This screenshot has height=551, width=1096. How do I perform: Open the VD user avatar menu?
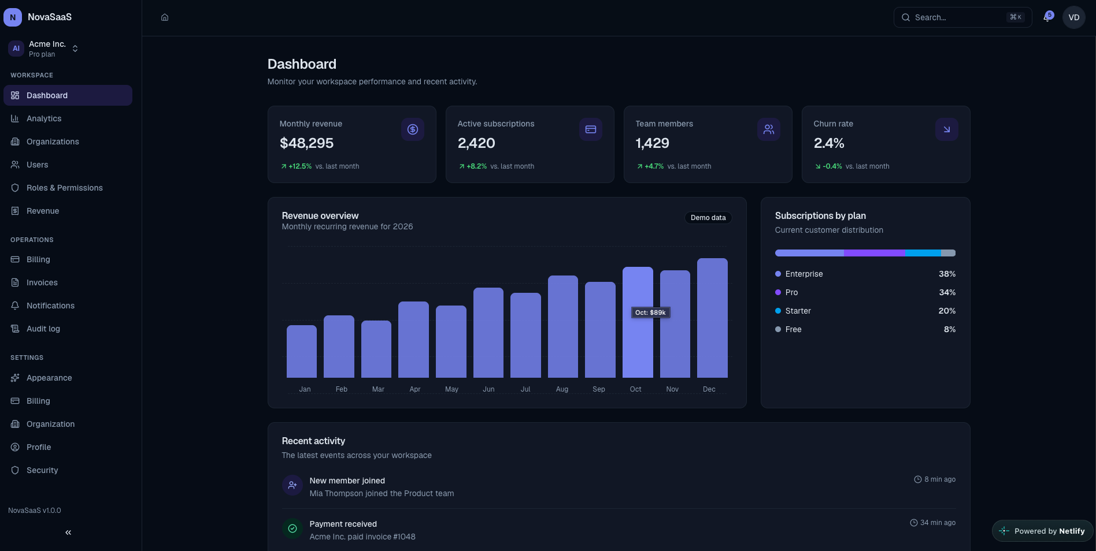(1074, 17)
